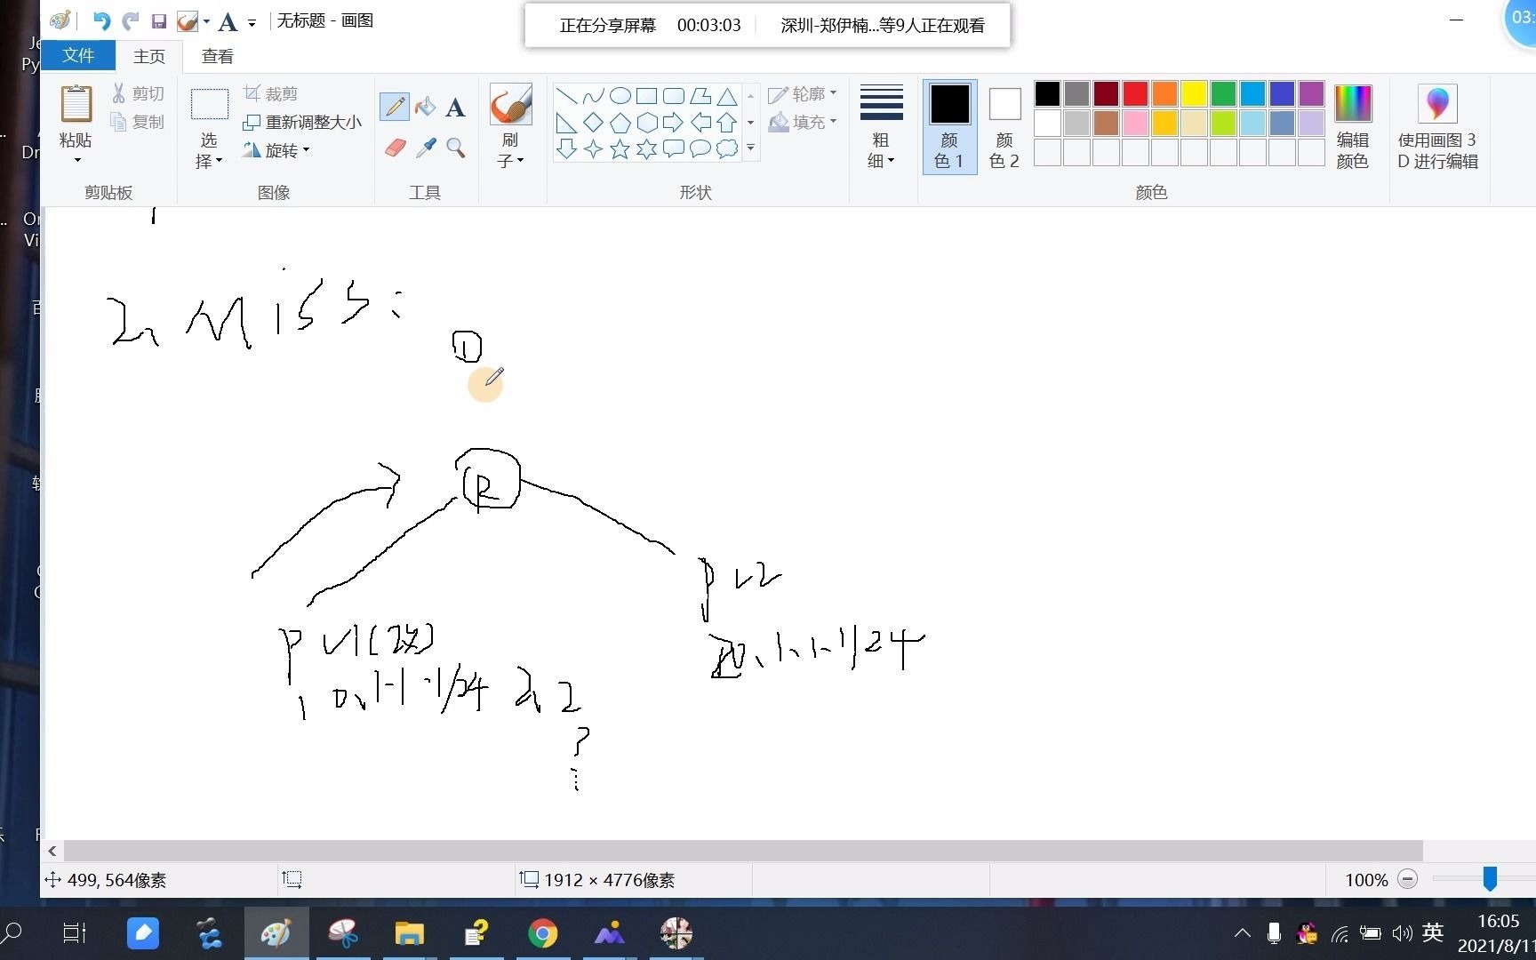Choose the Five-point star shape
Screen dimensions: 1536x960
click(620, 149)
